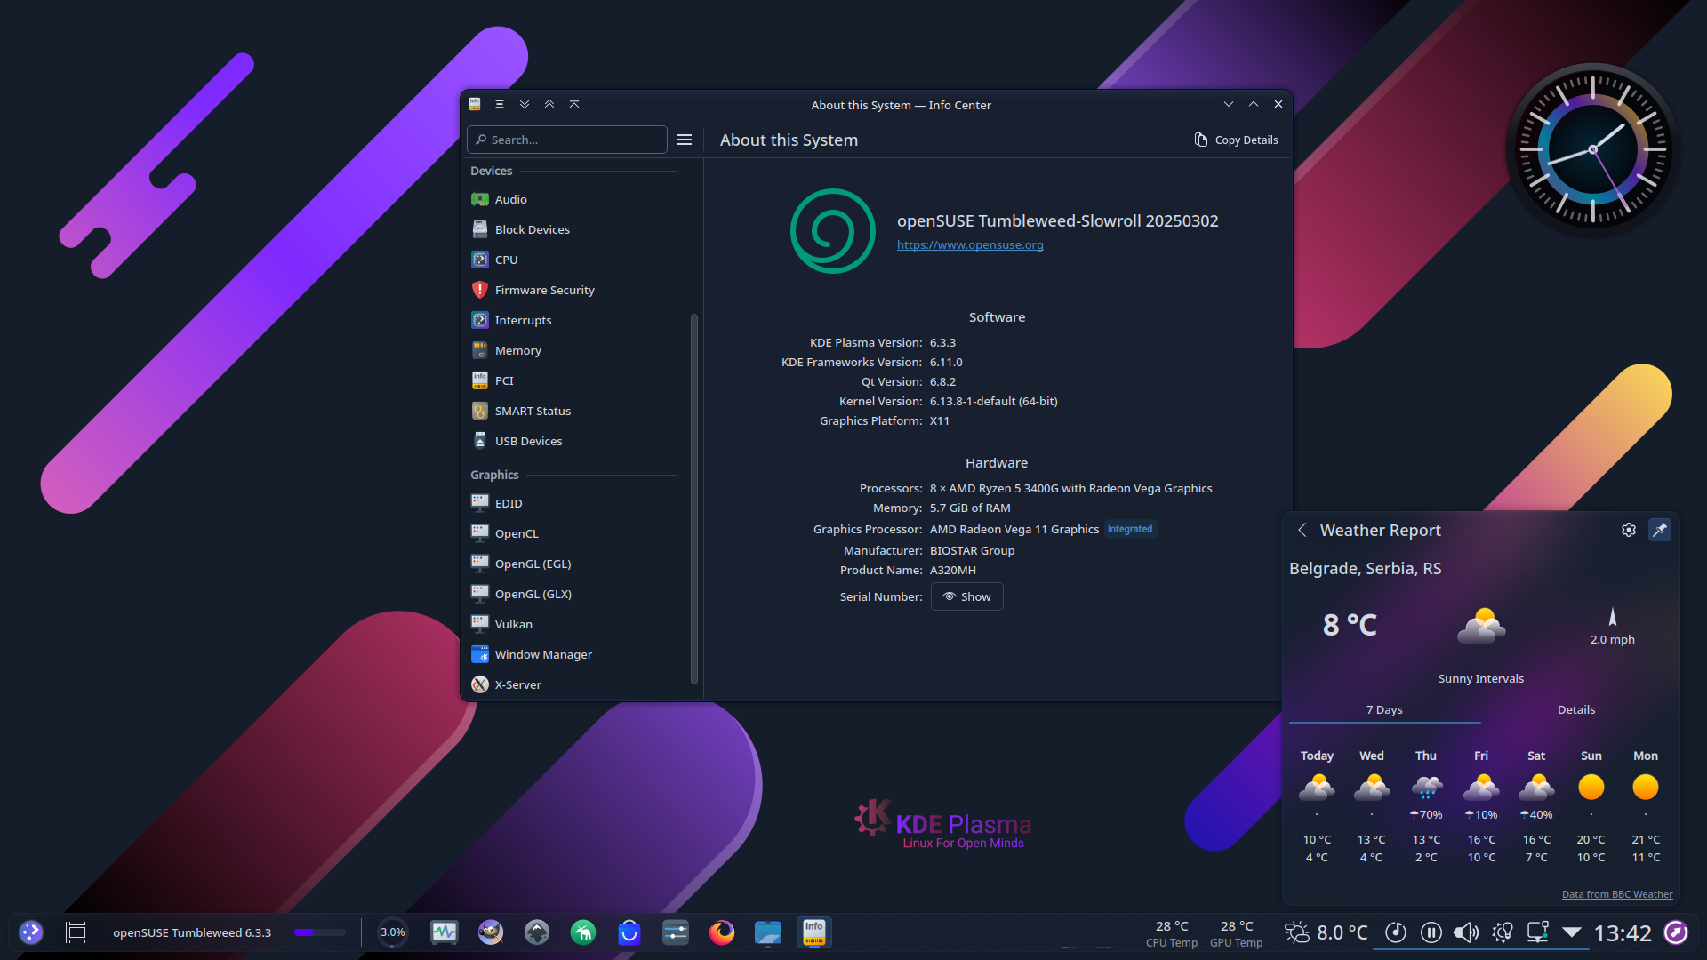Screen dimensions: 1707x960
Task: Click the window menu button in the title bar
Action: (500, 105)
